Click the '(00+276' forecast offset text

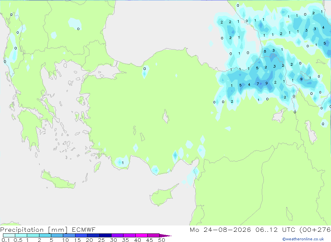point(315,229)
